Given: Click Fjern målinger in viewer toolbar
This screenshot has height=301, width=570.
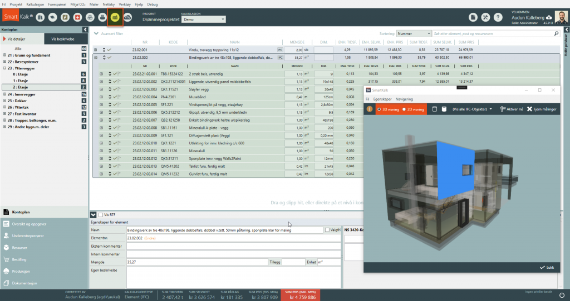Looking at the screenshot, I should click(542, 109).
